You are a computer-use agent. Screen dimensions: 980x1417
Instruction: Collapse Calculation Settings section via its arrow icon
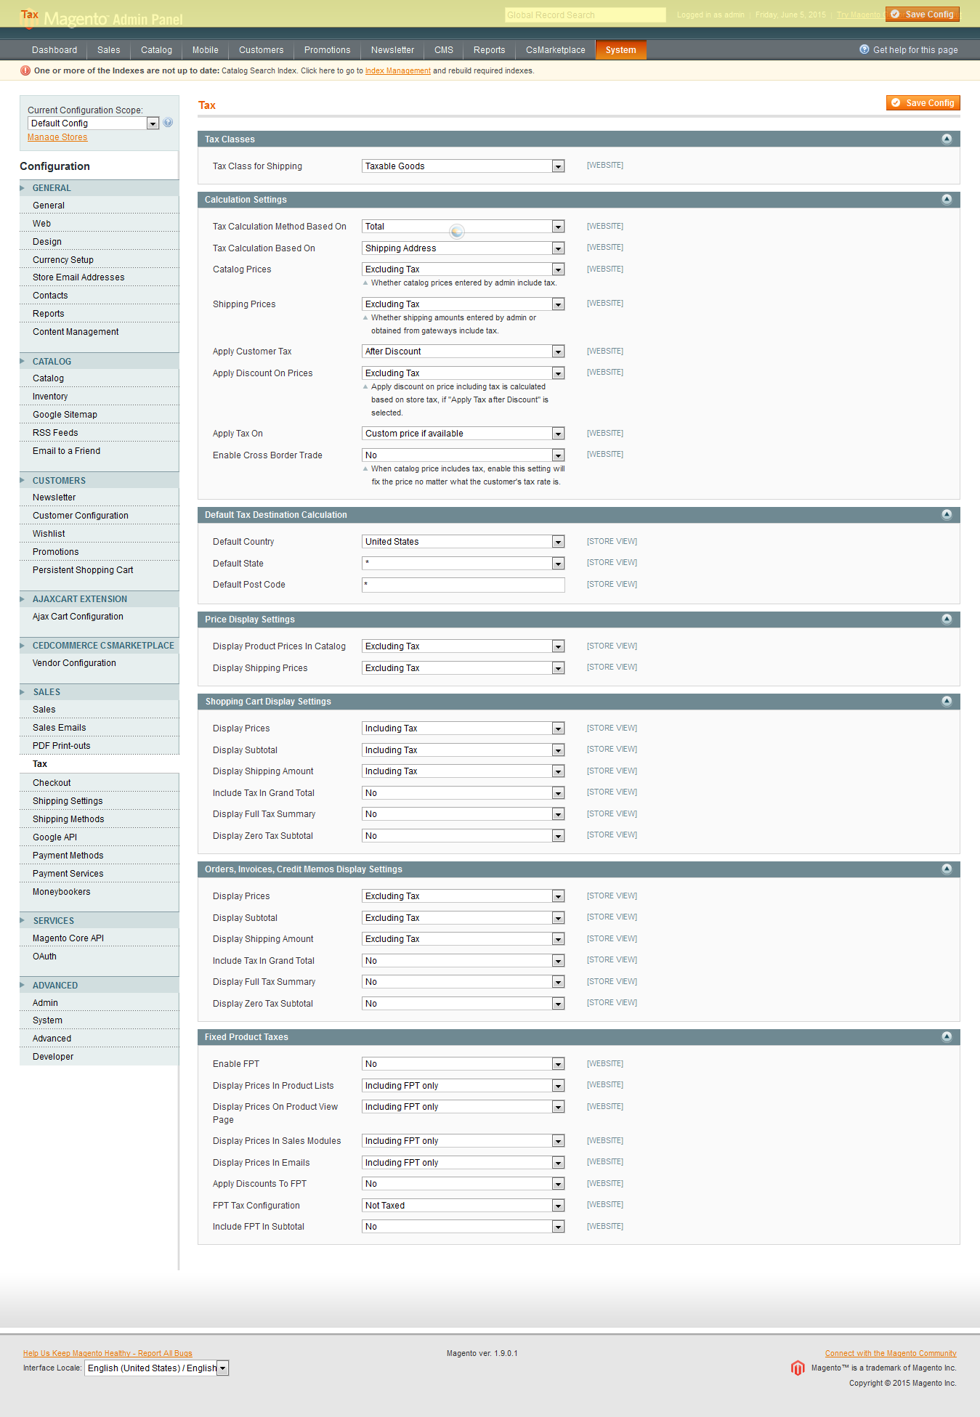coord(947,199)
